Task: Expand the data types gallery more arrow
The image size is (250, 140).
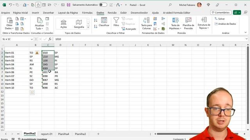Action: 88,27
